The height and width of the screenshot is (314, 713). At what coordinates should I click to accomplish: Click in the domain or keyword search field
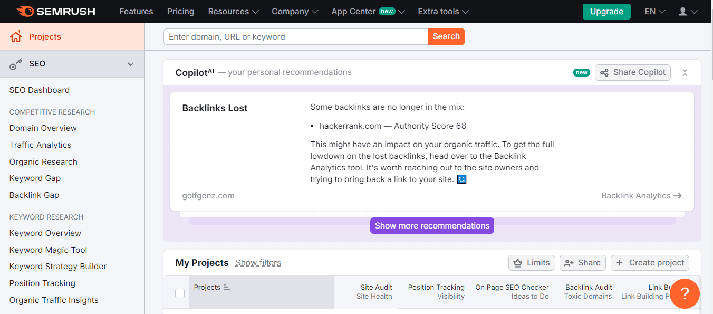[295, 37]
